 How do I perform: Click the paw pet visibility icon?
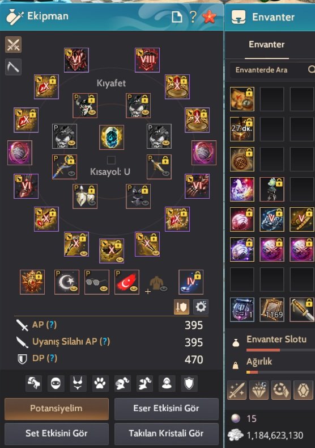(x=100, y=383)
